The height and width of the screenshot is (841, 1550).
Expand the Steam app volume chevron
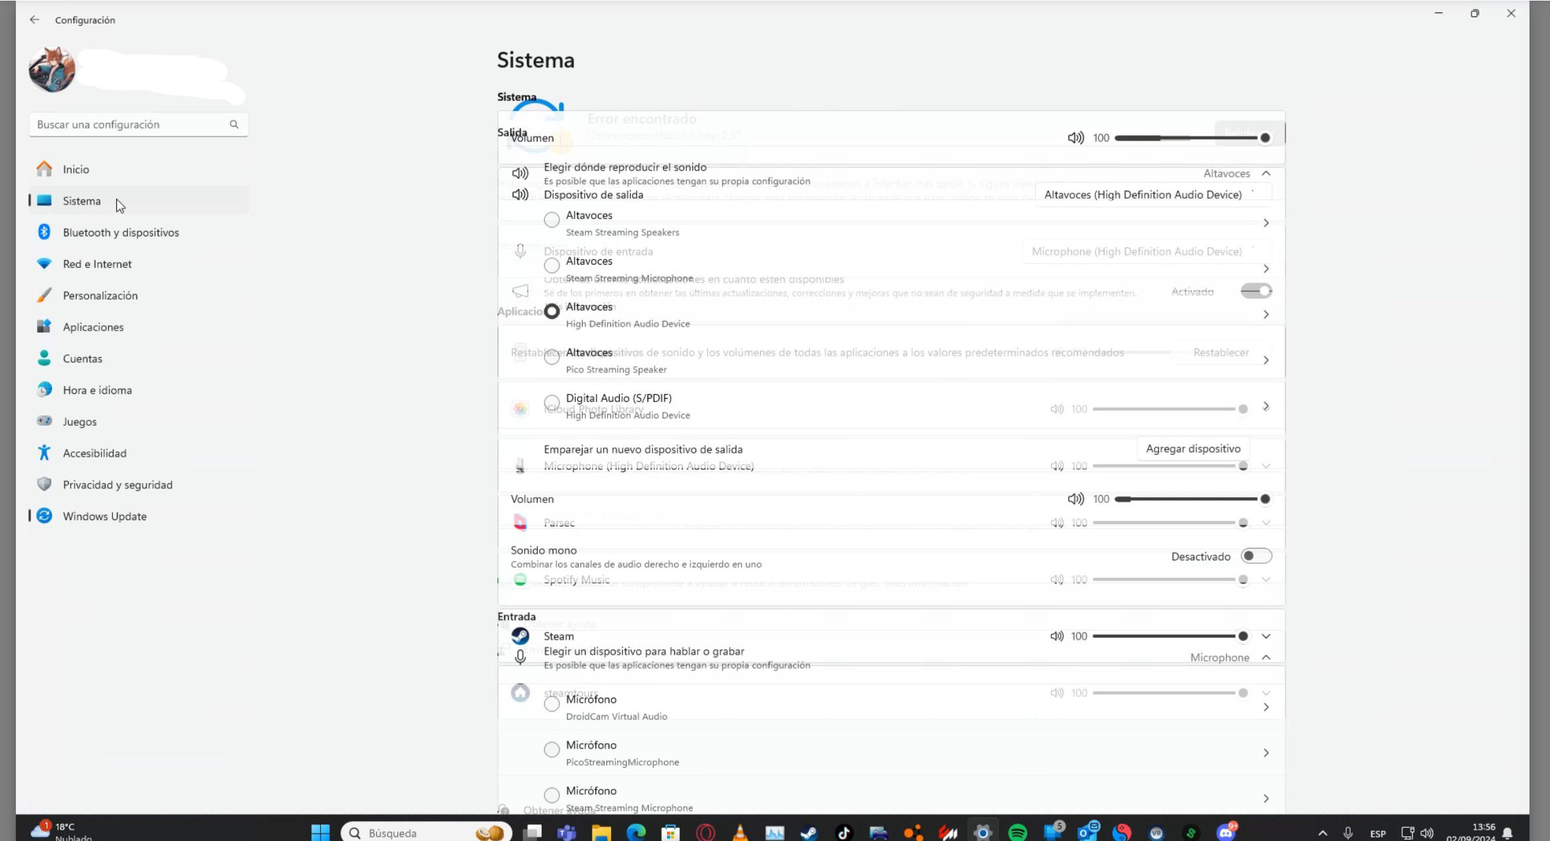point(1266,636)
